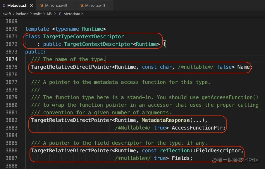The height and width of the screenshot is (169, 265).
Task: Click line number 3882 in gutter
Action: point(11,120)
